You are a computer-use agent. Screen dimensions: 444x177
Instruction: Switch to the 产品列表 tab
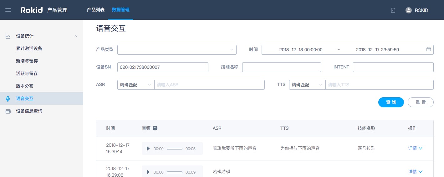coord(96,10)
